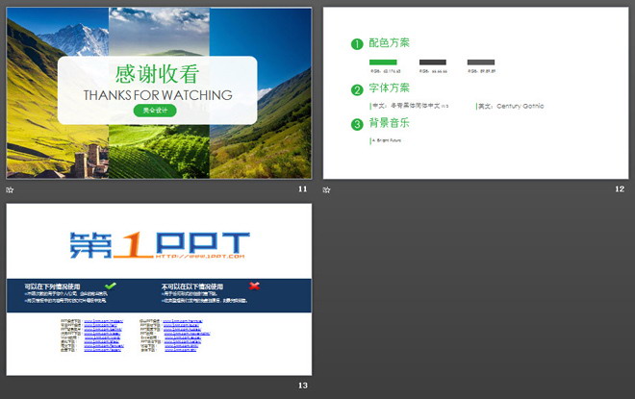This screenshot has width=635, height=399.
Task: Click the darkest gray color swatch bar
Action: [433, 62]
